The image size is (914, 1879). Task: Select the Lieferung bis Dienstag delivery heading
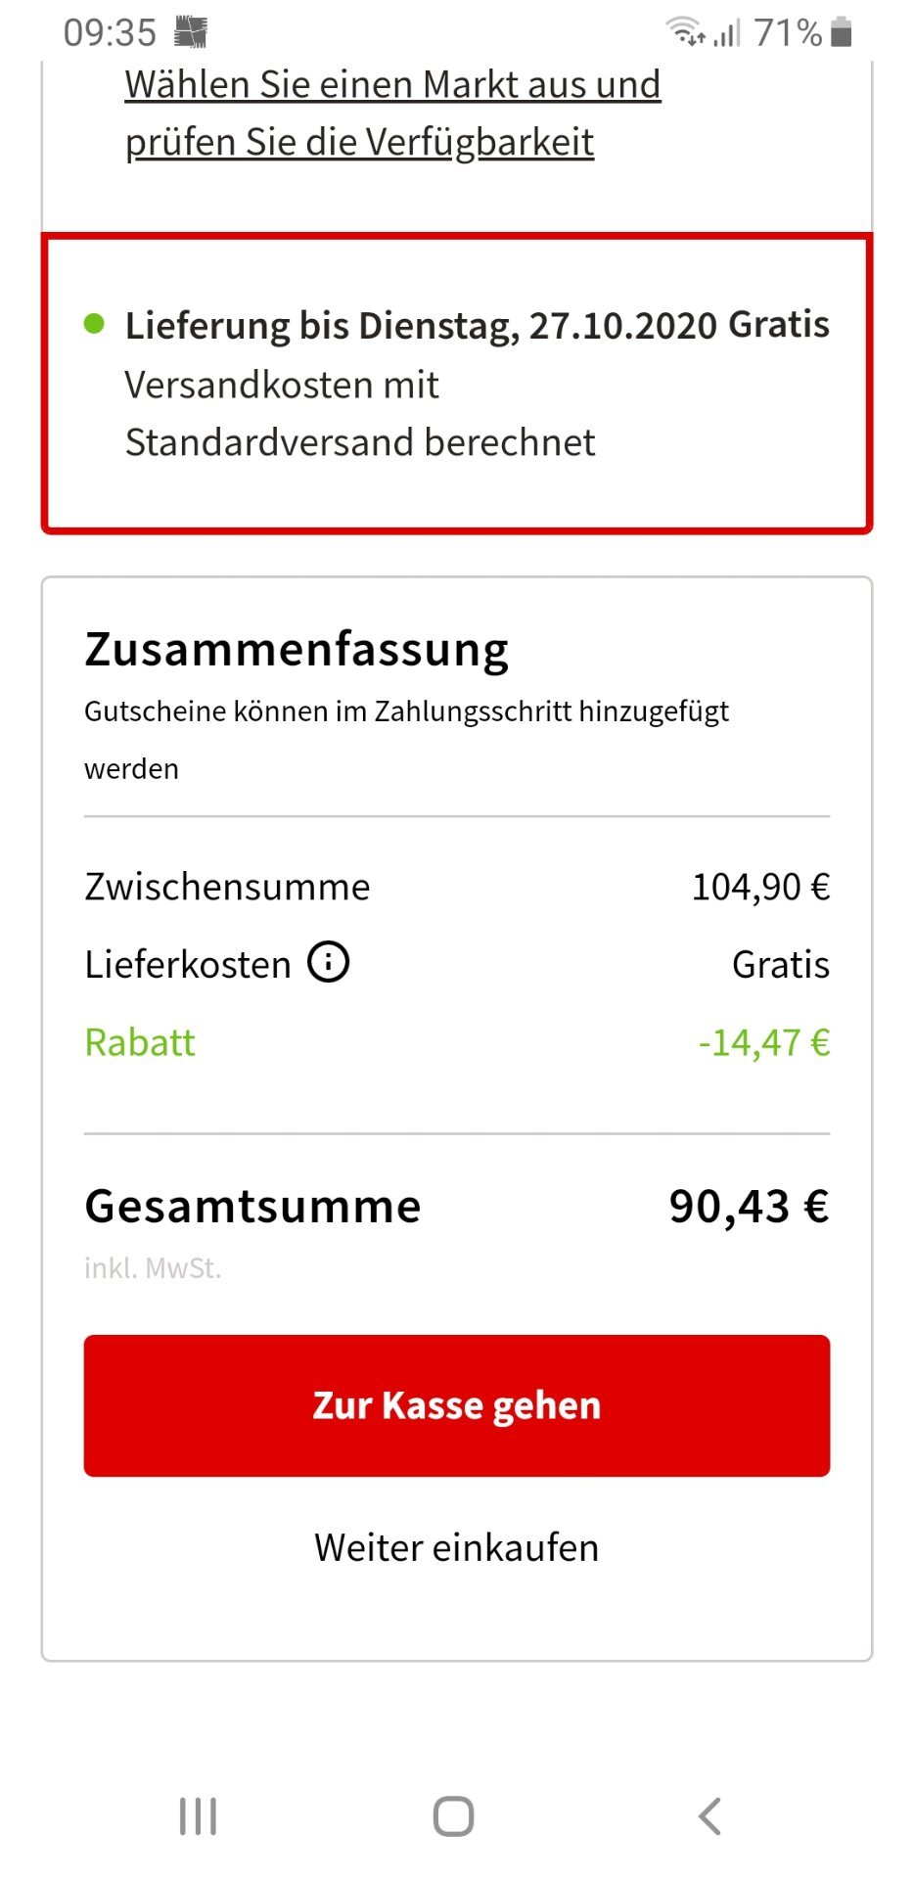click(x=477, y=325)
